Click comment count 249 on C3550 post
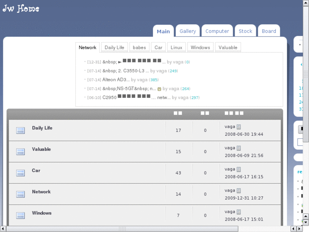The height and width of the screenshot is (232, 309). (173, 71)
